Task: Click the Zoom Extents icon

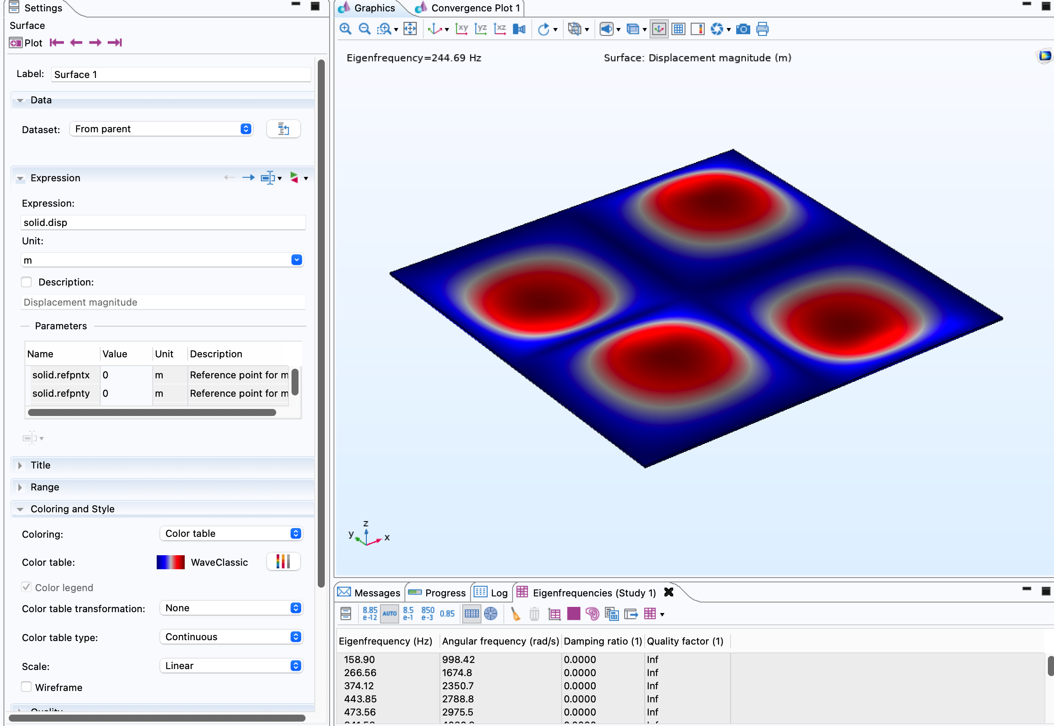Action: [x=410, y=29]
